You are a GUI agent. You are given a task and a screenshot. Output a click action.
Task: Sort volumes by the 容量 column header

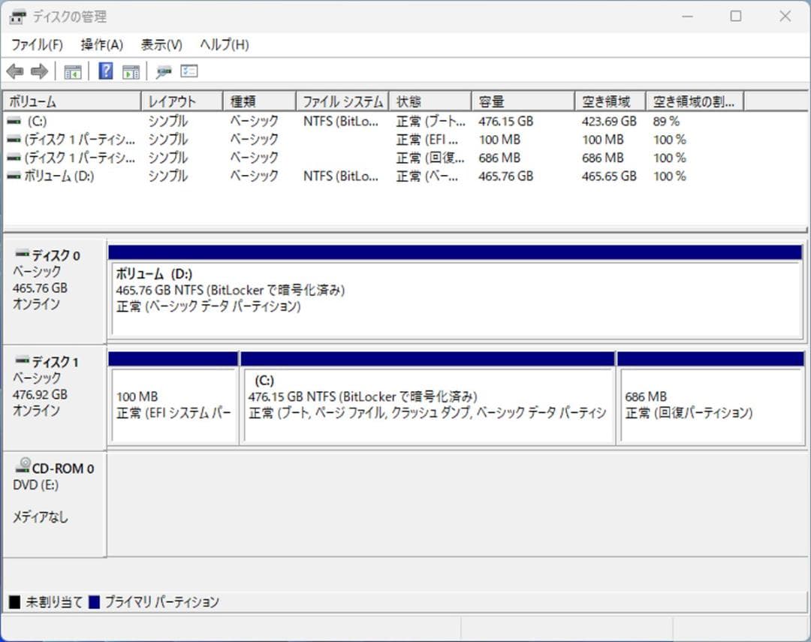pyautogui.click(x=522, y=100)
